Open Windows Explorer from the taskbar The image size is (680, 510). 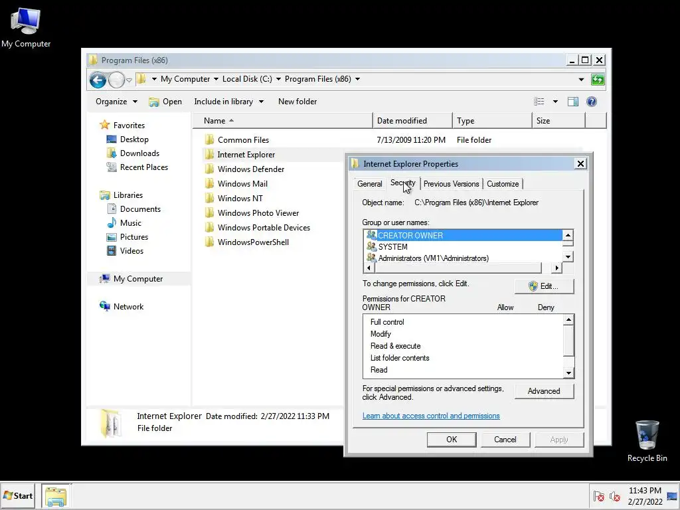pos(56,496)
